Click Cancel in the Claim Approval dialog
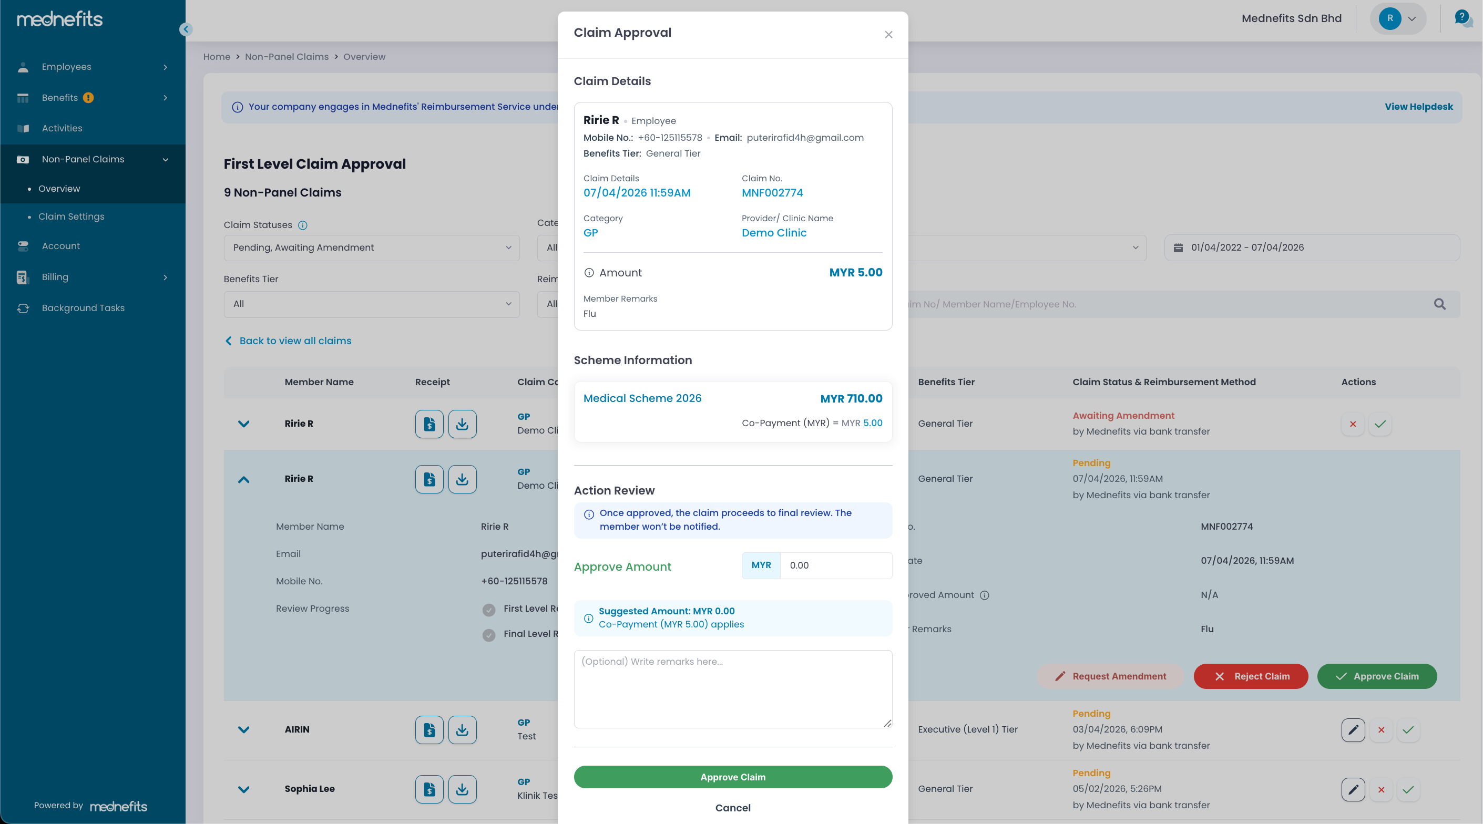1483x824 pixels. (x=732, y=807)
